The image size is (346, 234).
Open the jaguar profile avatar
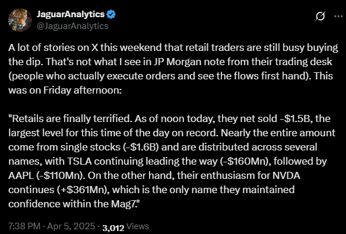[x=20, y=20]
